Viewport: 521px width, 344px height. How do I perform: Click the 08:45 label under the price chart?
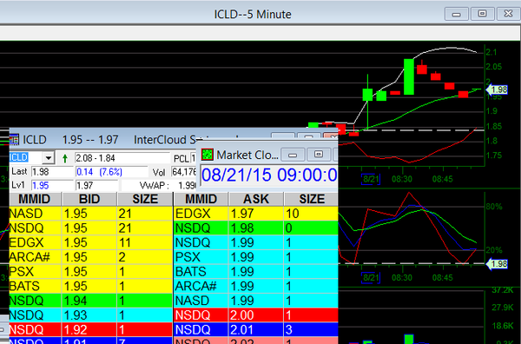[443, 179]
